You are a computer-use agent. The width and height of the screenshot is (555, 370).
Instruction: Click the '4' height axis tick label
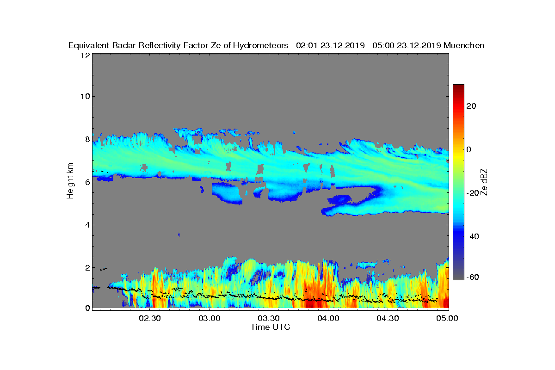click(x=87, y=225)
